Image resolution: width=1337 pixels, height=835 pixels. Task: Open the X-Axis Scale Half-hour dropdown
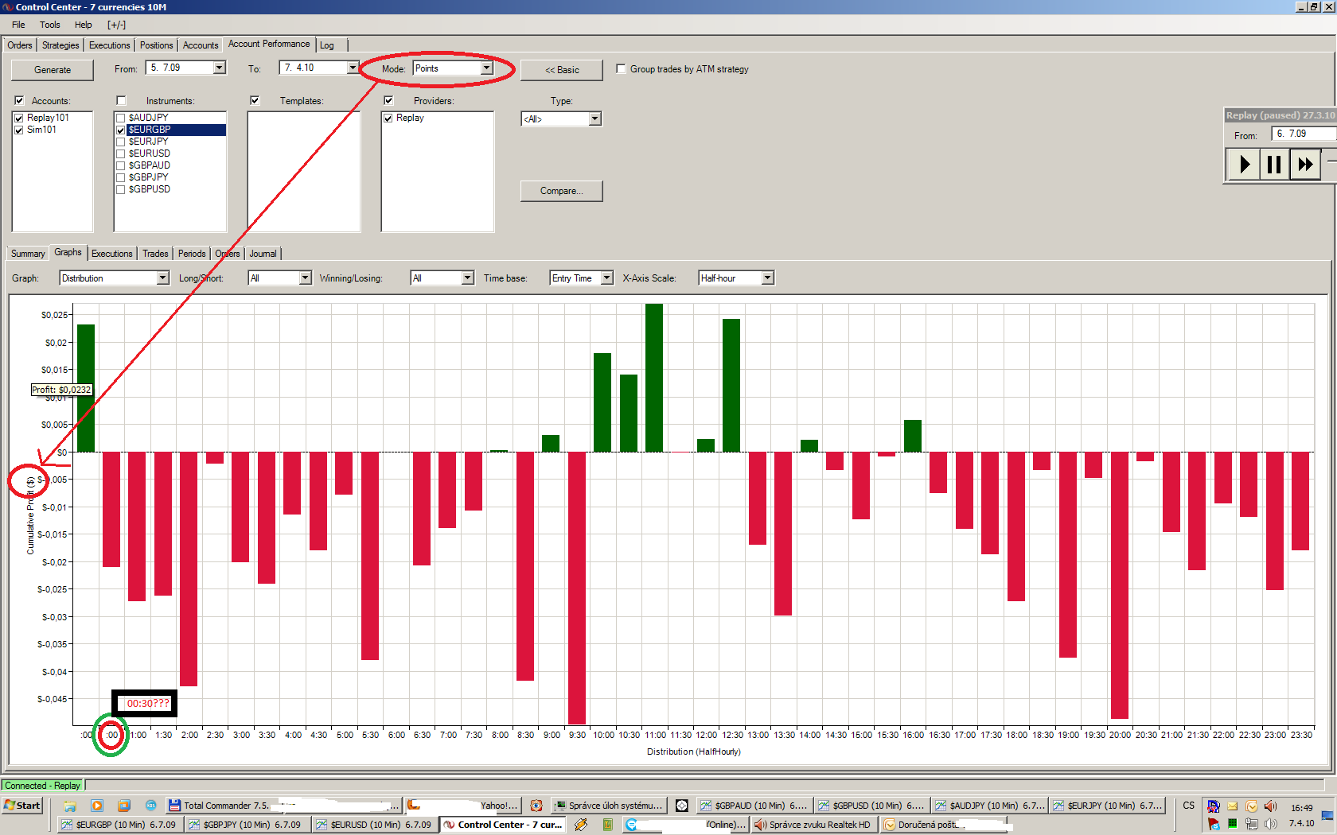736,278
